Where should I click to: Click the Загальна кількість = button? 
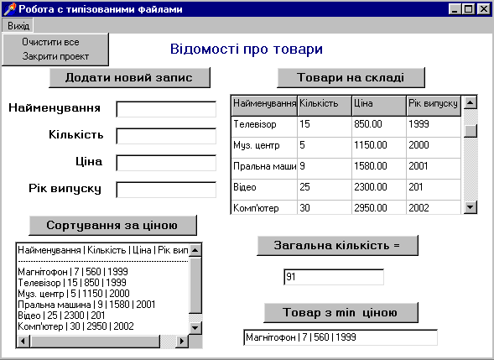(x=337, y=245)
